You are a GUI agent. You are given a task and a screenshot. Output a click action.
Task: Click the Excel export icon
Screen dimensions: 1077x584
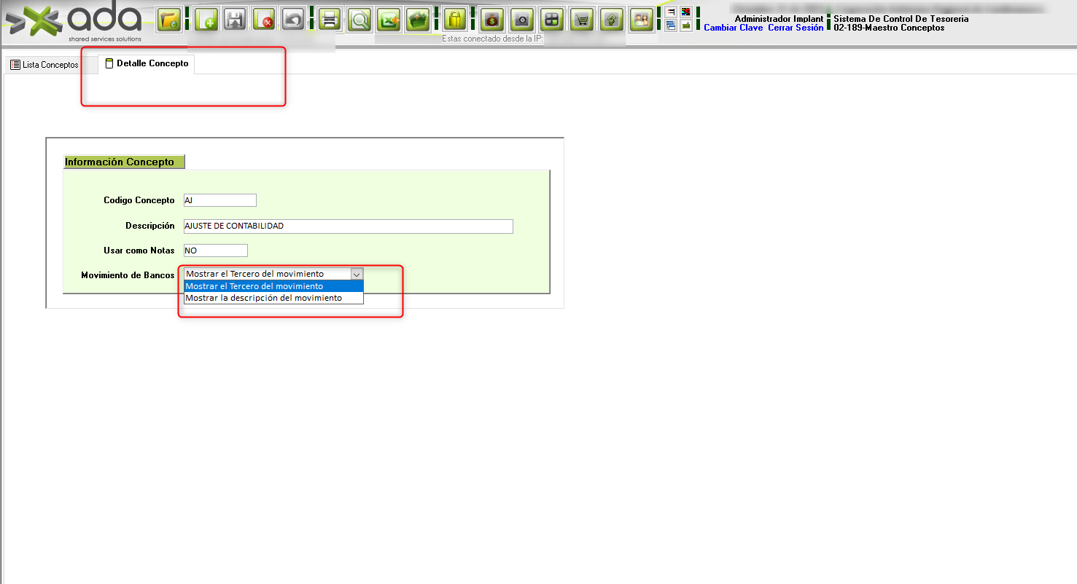[x=389, y=20]
